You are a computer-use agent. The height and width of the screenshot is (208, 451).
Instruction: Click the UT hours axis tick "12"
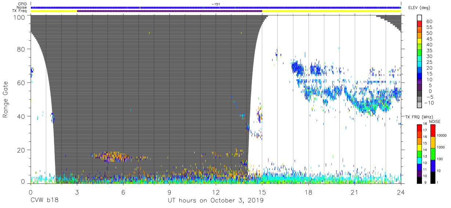[216, 192]
